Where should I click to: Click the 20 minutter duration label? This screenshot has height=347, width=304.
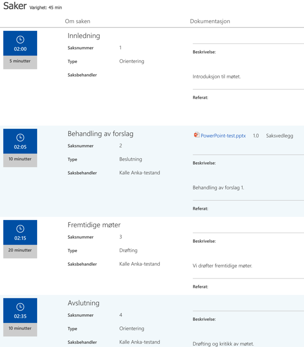point(20,250)
